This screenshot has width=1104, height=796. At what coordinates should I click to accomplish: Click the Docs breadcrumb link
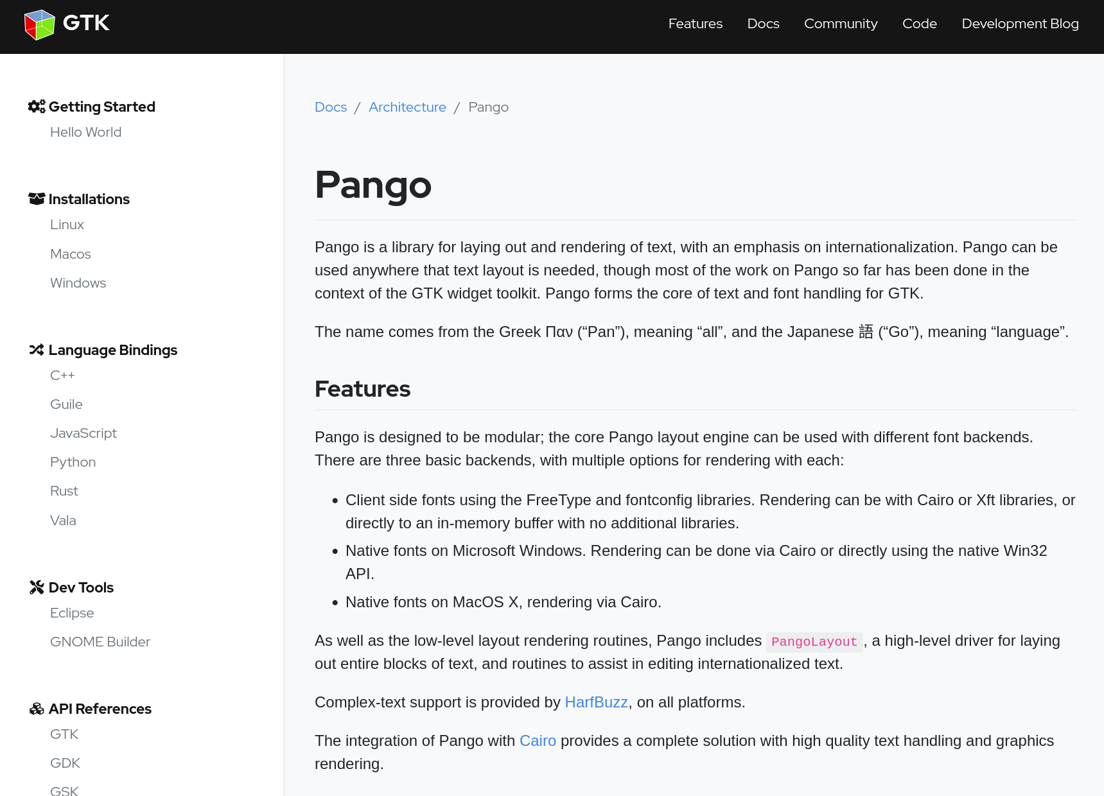331,107
